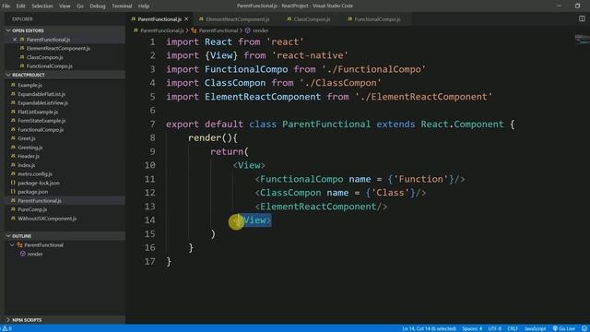Open ClassCompon.js from Open Editors
The height and width of the screenshot is (332, 590).
click(x=44, y=57)
